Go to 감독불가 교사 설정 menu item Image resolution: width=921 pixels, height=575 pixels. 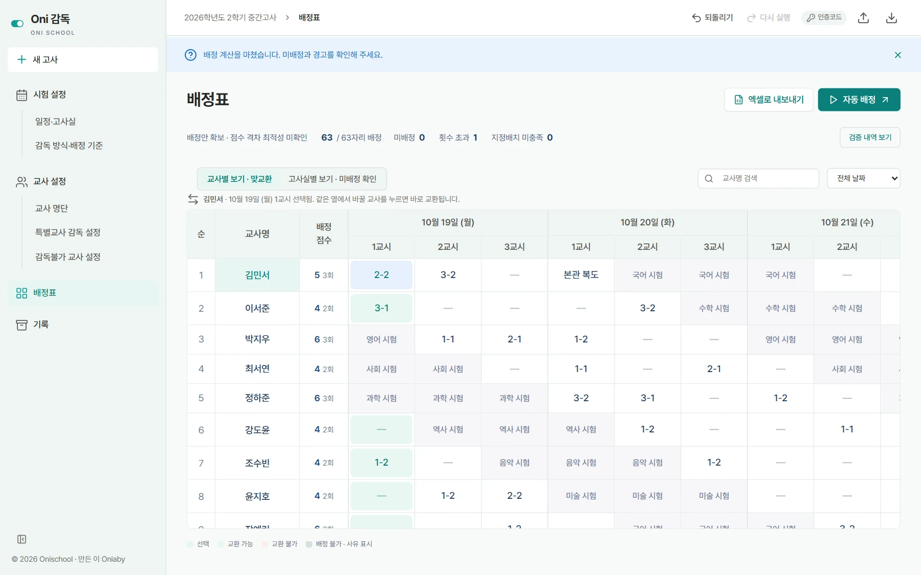pyautogui.click(x=68, y=257)
